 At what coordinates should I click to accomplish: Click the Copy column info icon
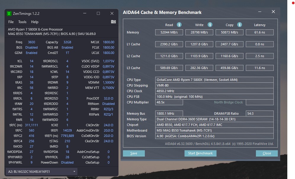240,25
